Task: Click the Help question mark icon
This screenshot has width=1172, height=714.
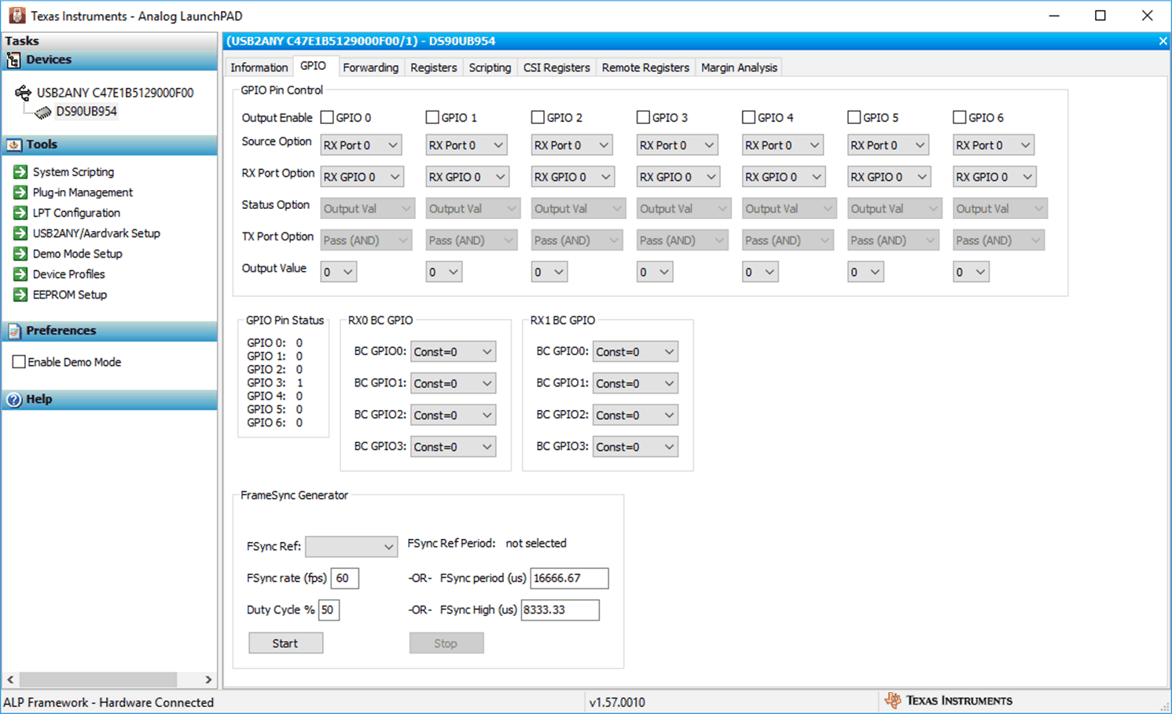Action: coord(13,400)
